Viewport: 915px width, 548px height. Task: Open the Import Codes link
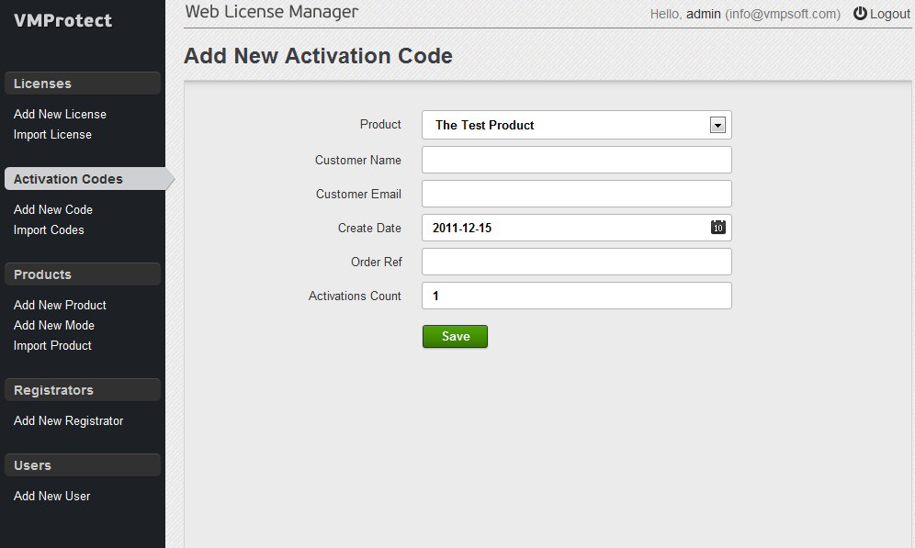(x=49, y=230)
